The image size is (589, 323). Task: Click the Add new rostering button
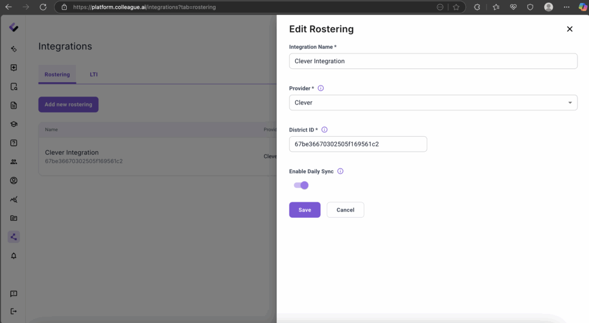(x=68, y=105)
